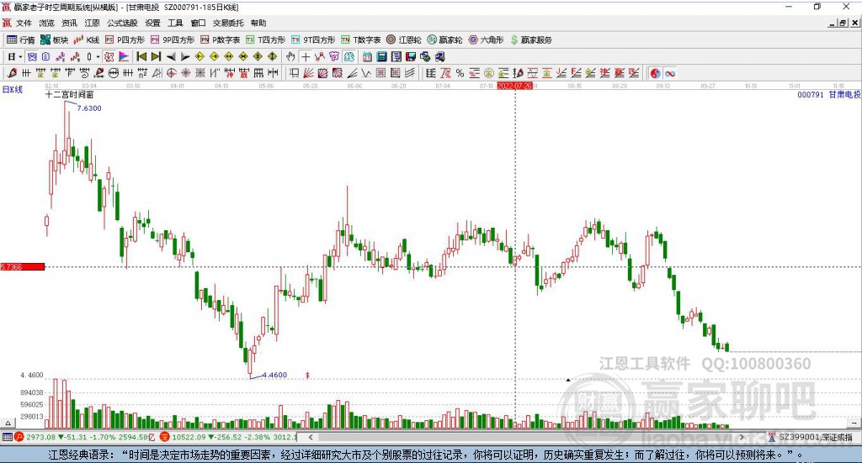The image size is (862, 463).
Task: Open the calendar icon showing 21
Action: [x=367, y=56]
